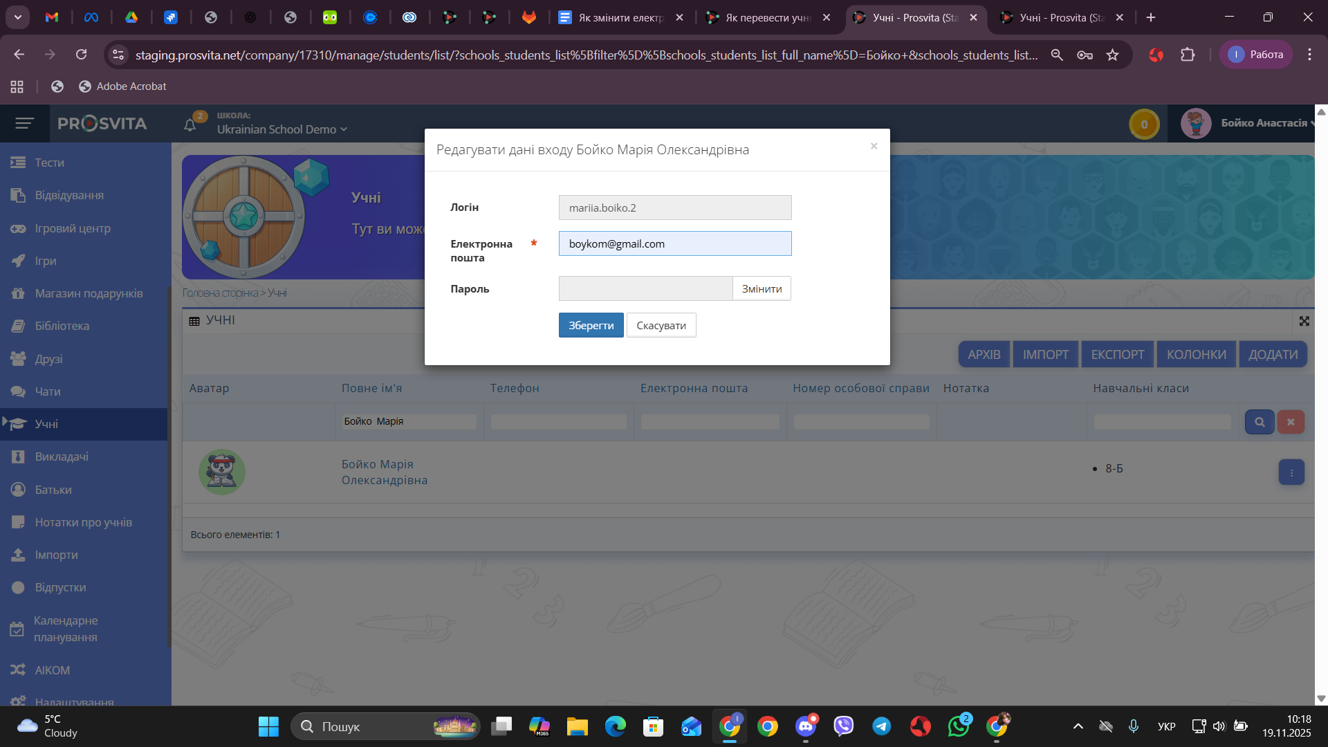The image size is (1328, 747).
Task: Click the Скасувати button
Action: (661, 325)
